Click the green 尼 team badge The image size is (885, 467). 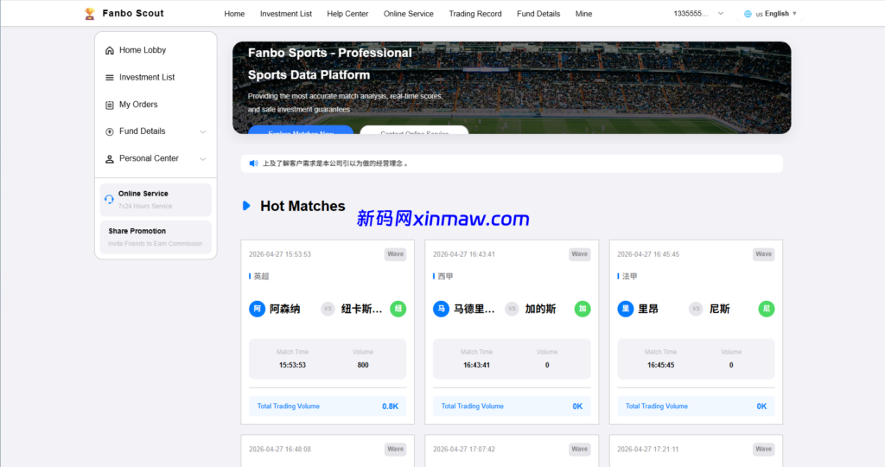pyautogui.click(x=767, y=309)
